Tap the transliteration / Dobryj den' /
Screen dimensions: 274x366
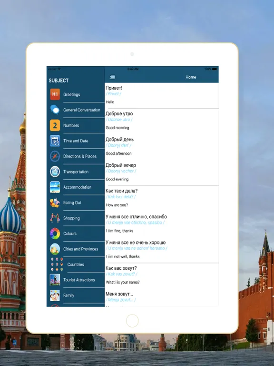pos(118,145)
